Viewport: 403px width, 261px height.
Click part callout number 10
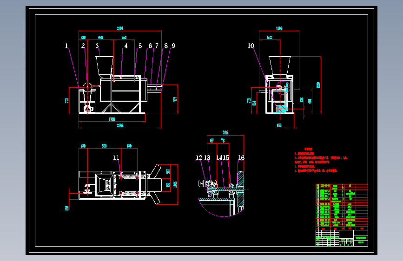click(x=251, y=46)
